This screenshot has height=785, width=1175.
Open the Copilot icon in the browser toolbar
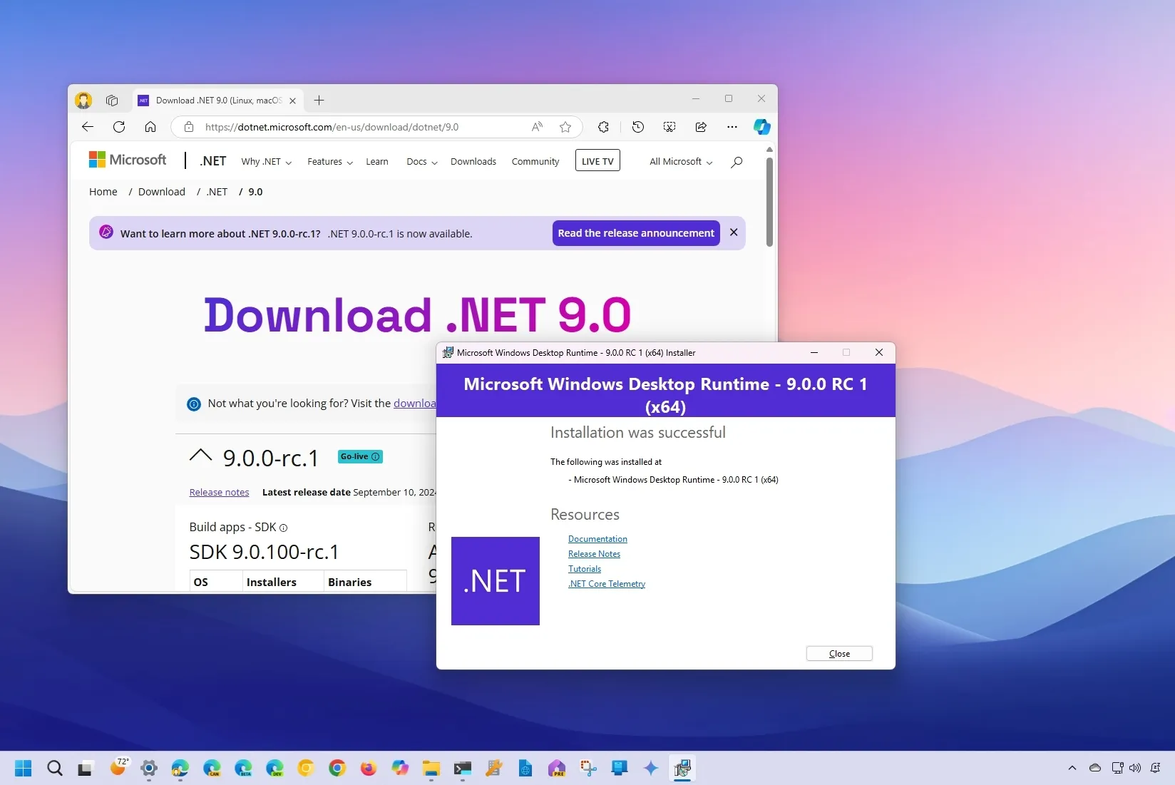pyautogui.click(x=762, y=127)
